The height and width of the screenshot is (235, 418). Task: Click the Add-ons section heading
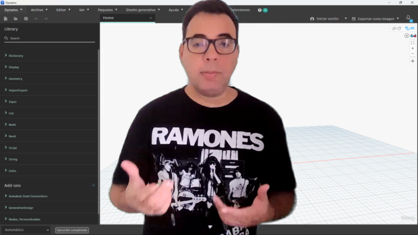(12, 185)
